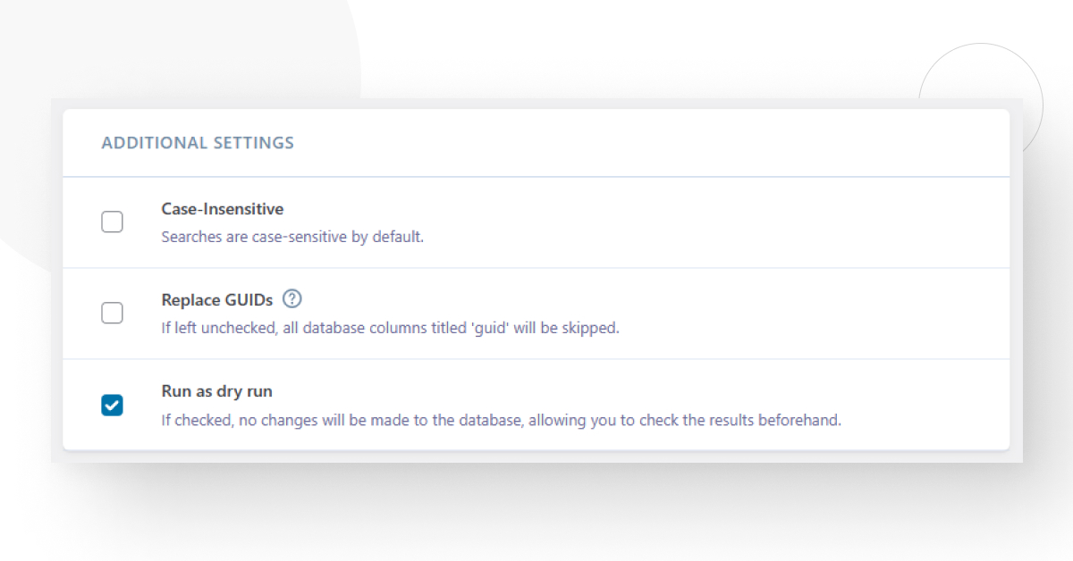Click the 'Run as dry run' label
The width and height of the screenshot is (1073, 561).
click(x=216, y=390)
